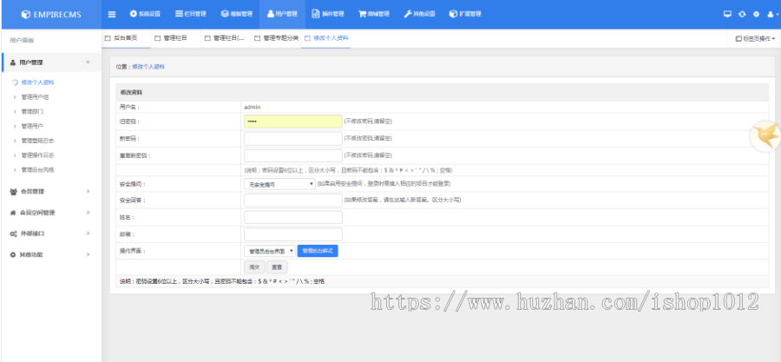This screenshot has height=362, width=781.
Task: Open the 标签页操作 dropdown
Action: [x=755, y=38]
